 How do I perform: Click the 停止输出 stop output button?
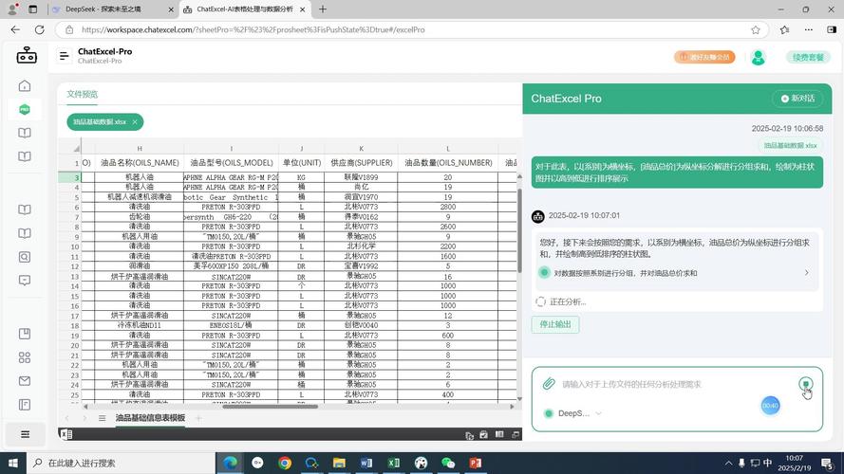[555, 324]
